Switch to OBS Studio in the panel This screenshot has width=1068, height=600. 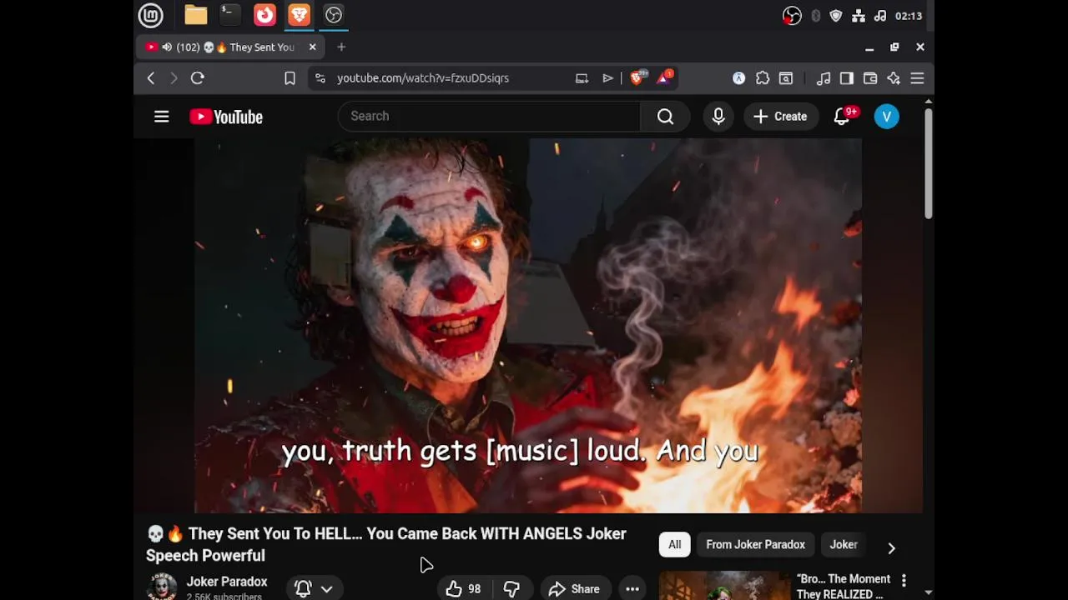point(334,15)
